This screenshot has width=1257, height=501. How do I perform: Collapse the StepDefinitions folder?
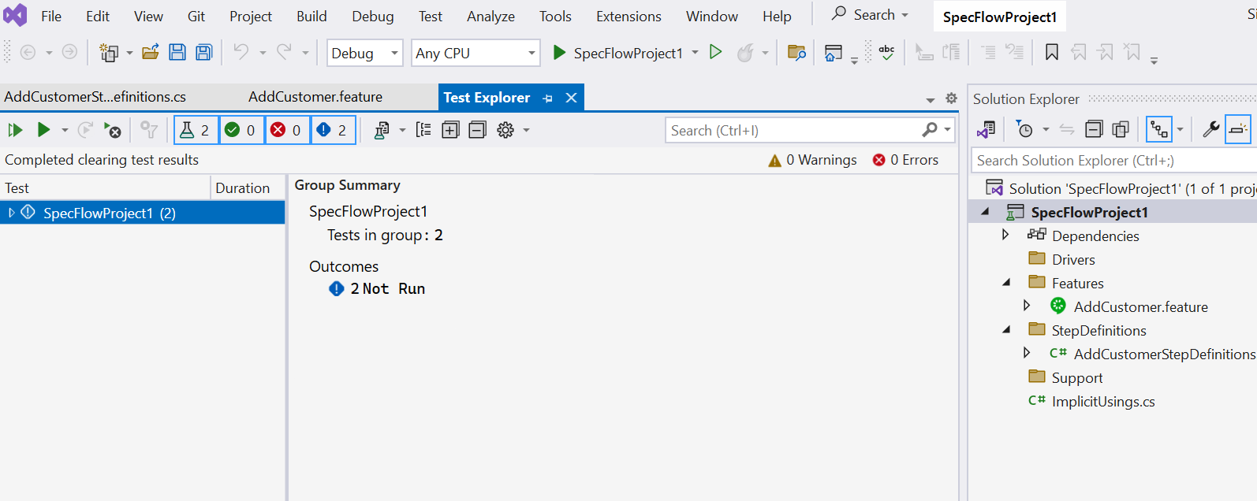pos(1006,329)
